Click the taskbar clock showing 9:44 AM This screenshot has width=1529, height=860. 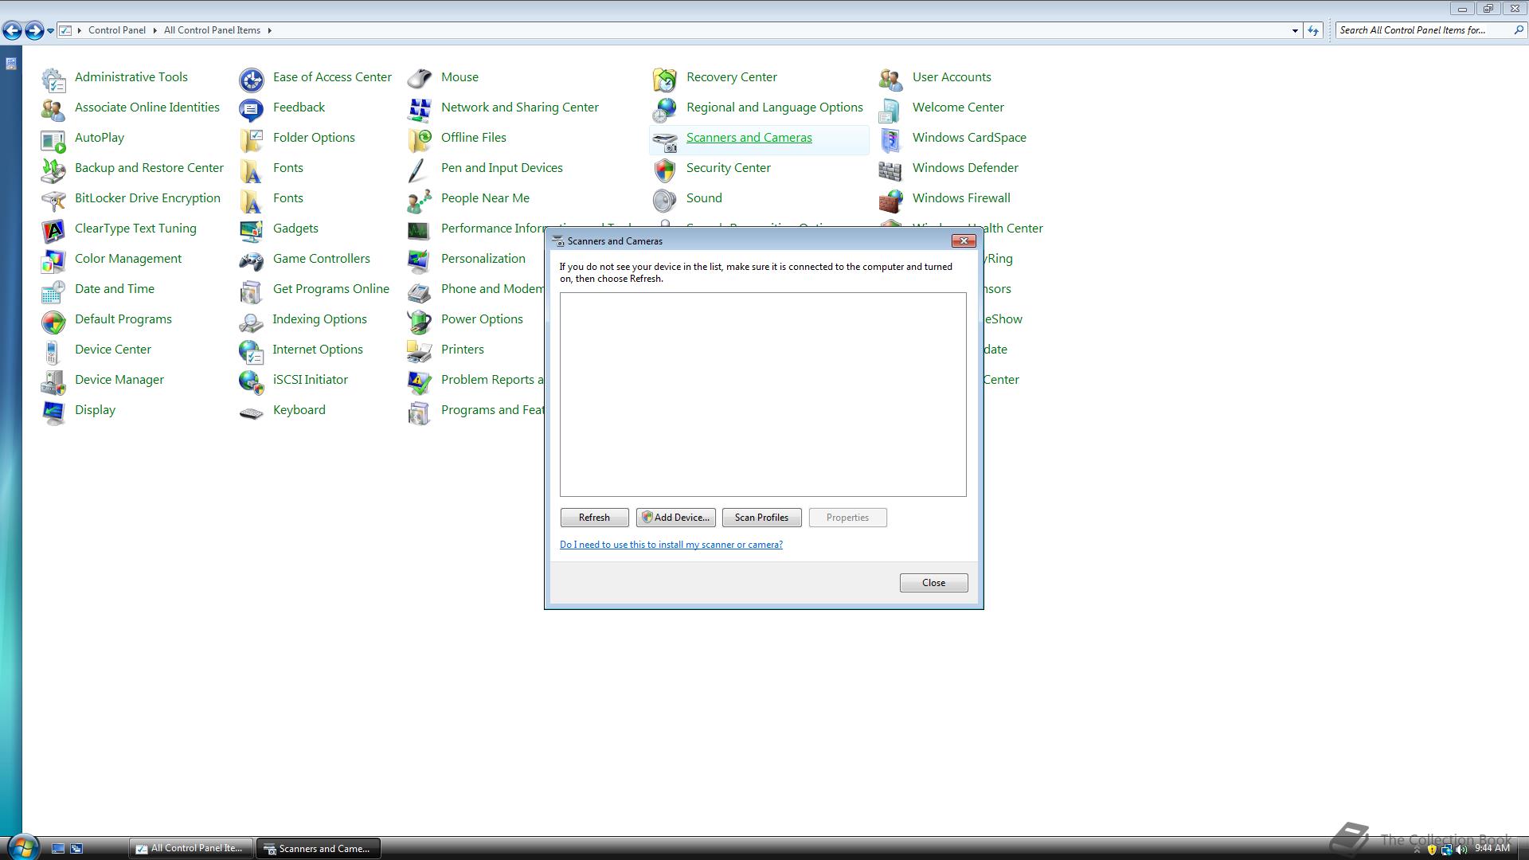click(x=1492, y=849)
